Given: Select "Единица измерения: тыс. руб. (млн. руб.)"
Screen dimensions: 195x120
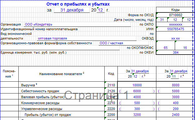Looking at the screenshot, I should point(33,53).
